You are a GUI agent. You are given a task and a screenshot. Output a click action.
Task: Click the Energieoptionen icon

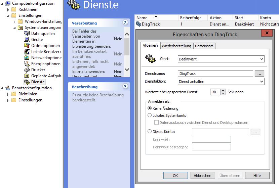pos(27,64)
